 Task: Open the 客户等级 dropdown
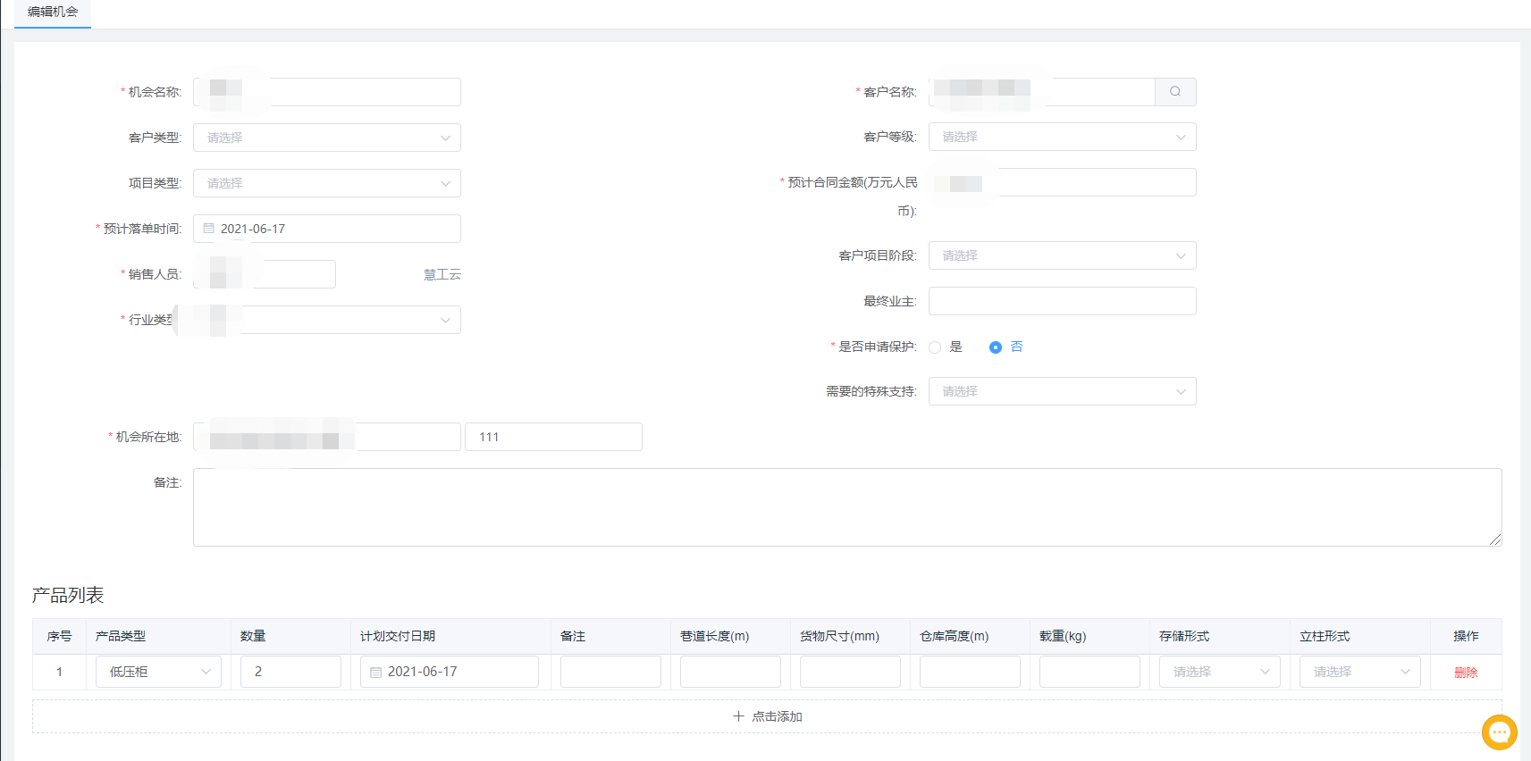click(x=1062, y=137)
